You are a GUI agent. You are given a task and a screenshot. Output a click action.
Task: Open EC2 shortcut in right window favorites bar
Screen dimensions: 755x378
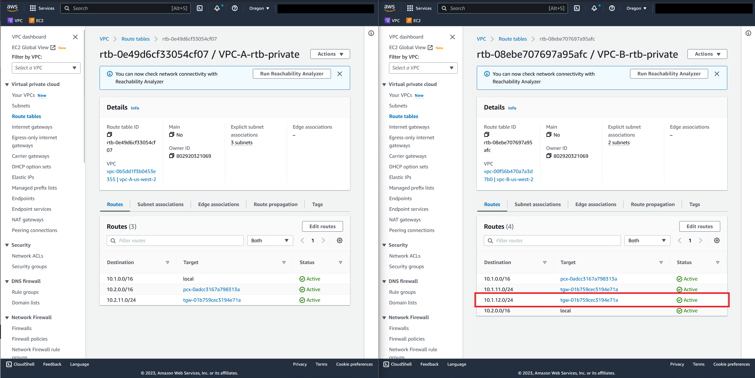(x=413, y=20)
